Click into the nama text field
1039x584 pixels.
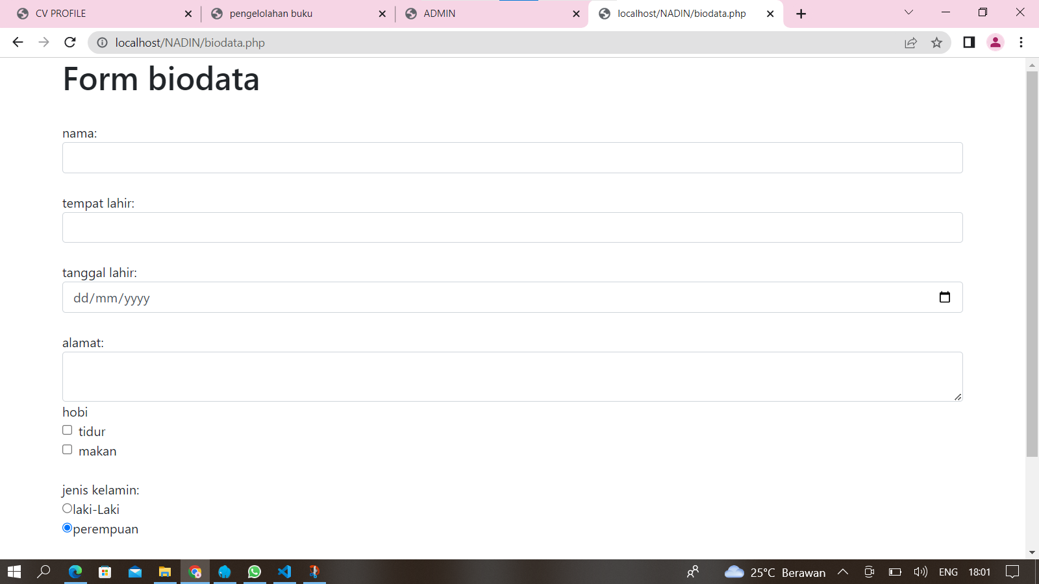tap(512, 158)
